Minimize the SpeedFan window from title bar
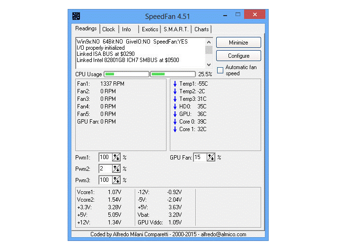Viewport: 342px width, 249px height. pyautogui.click(x=225, y=16)
